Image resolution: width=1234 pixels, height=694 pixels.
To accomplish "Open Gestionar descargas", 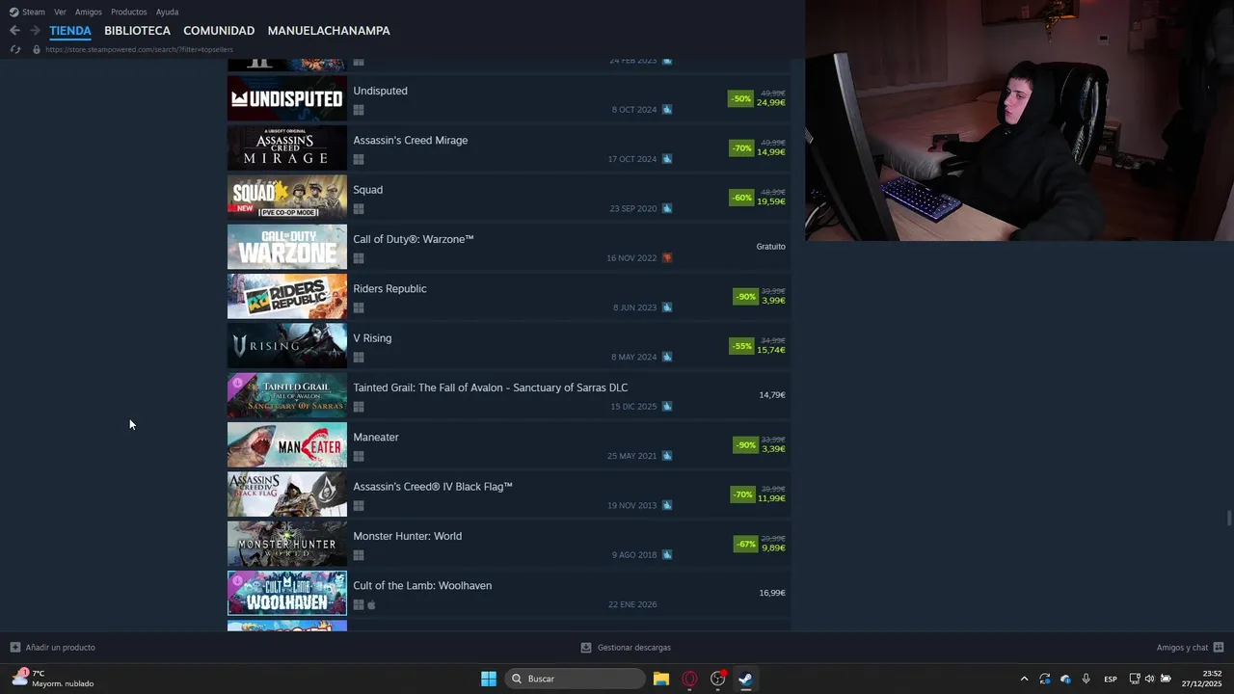I will pos(626,648).
